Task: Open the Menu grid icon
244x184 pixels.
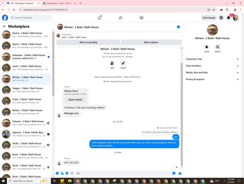Action: 221,18
